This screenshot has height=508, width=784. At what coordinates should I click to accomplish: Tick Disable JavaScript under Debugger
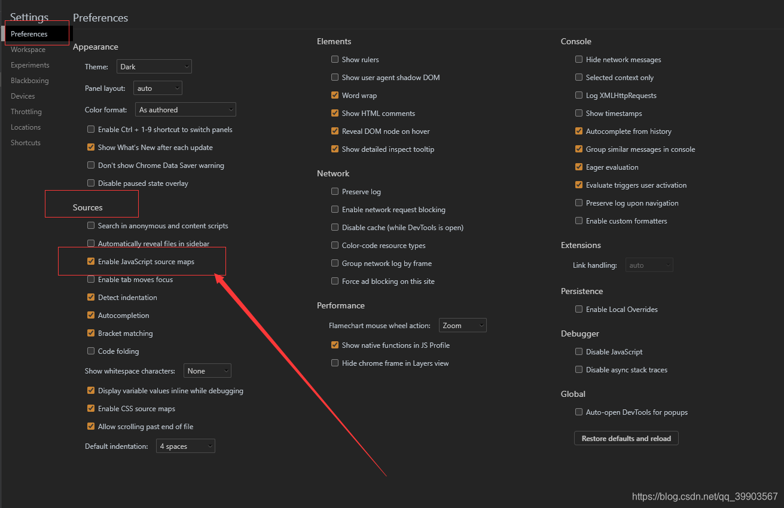coord(579,351)
